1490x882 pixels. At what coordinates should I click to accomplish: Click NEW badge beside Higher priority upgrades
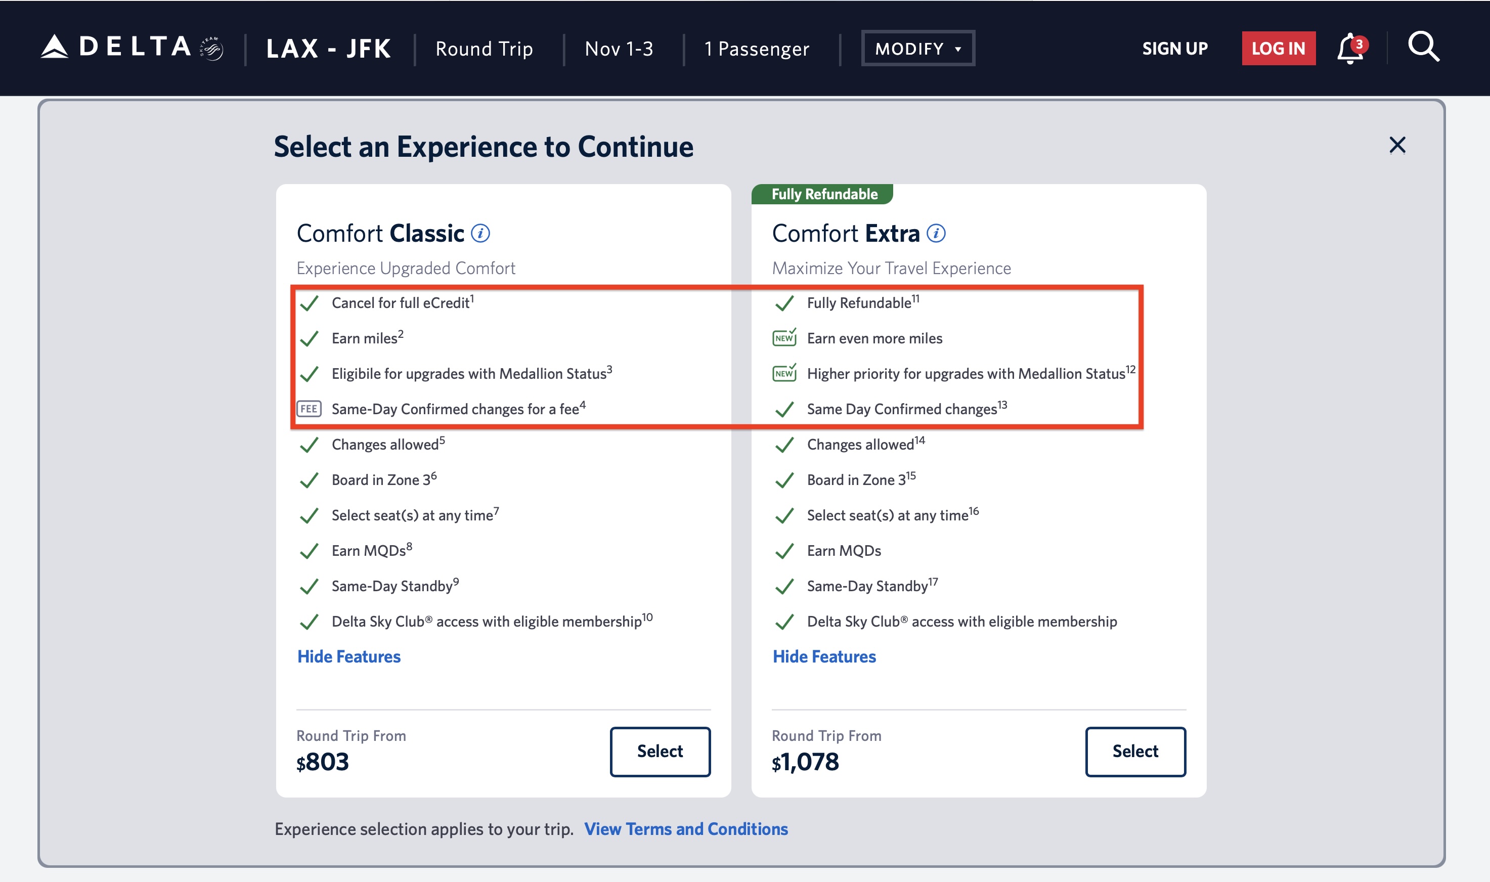pyautogui.click(x=784, y=373)
